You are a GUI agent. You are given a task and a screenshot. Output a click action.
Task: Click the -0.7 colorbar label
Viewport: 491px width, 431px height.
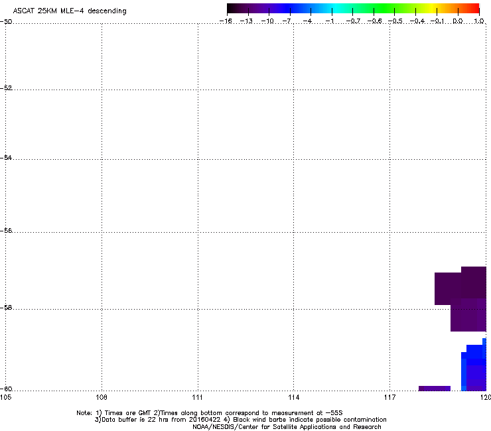click(353, 21)
